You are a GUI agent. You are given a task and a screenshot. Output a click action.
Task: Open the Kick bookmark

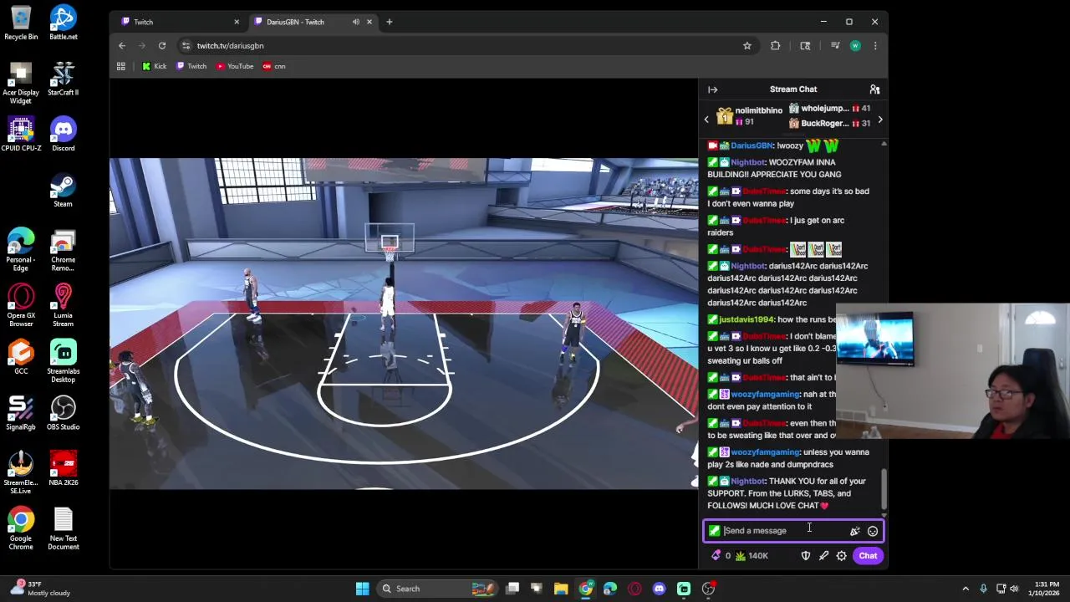[155, 66]
